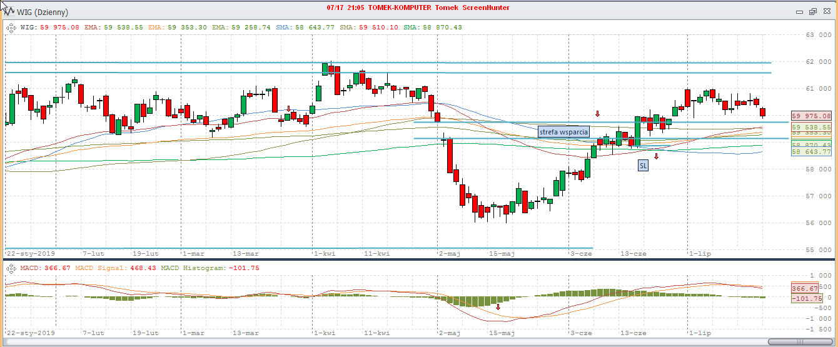
Task: Restore down the WIG chart window
Action: (813, 12)
